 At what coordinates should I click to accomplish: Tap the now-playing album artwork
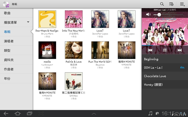(x=165, y=32)
